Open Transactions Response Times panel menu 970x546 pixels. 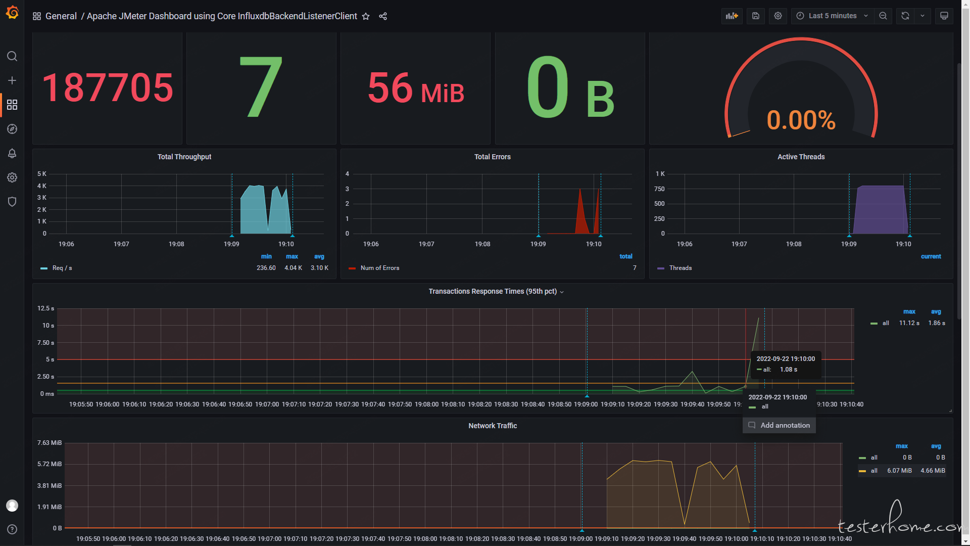coord(496,292)
